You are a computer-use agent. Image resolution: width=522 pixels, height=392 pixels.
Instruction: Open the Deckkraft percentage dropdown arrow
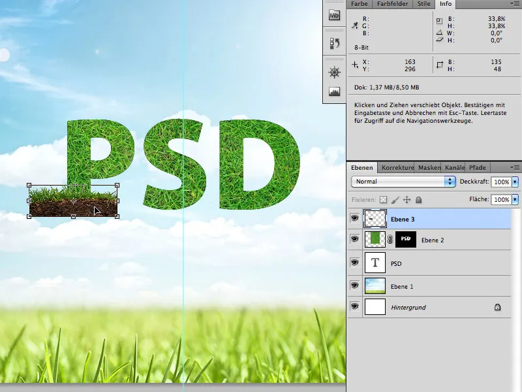(515, 182)
